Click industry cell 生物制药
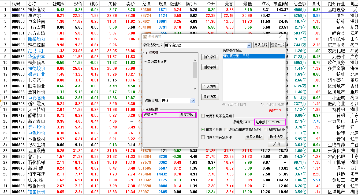Viewport: 358px width, 196px height. coord(336,145)
